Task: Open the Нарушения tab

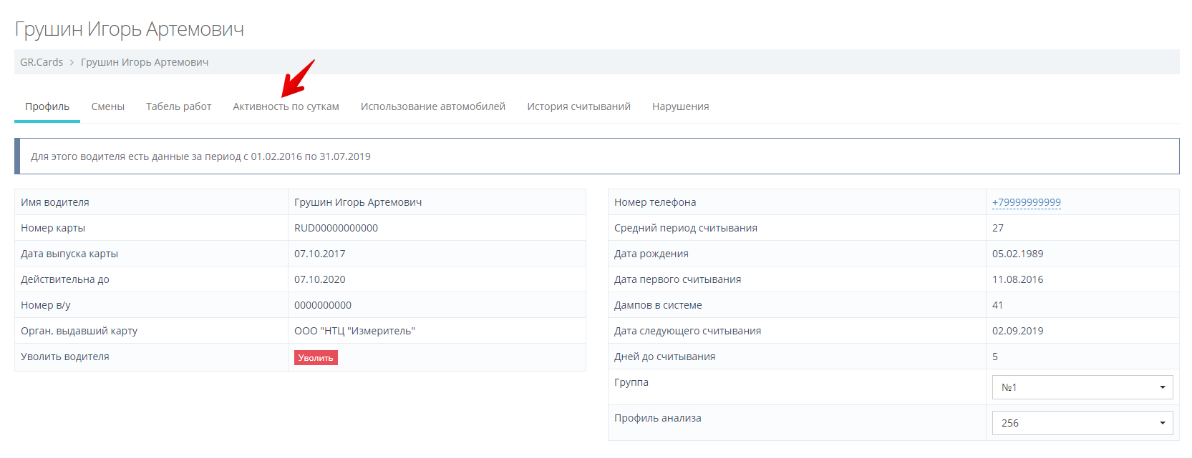Action: click(x=680, y=106)
